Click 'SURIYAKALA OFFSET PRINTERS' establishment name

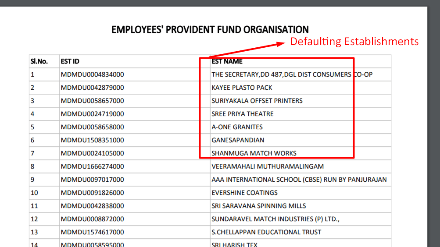[257, 101]
